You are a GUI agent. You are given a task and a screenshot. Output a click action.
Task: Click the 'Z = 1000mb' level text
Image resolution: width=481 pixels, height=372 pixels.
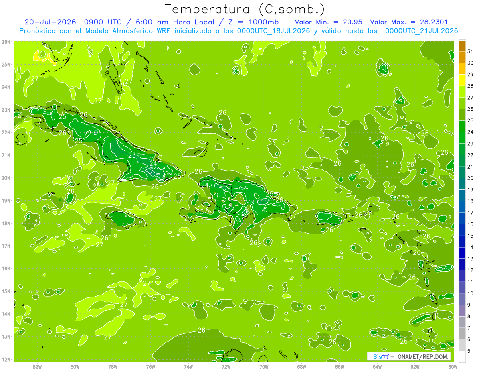pyautogui.click(x=254, y=22)
